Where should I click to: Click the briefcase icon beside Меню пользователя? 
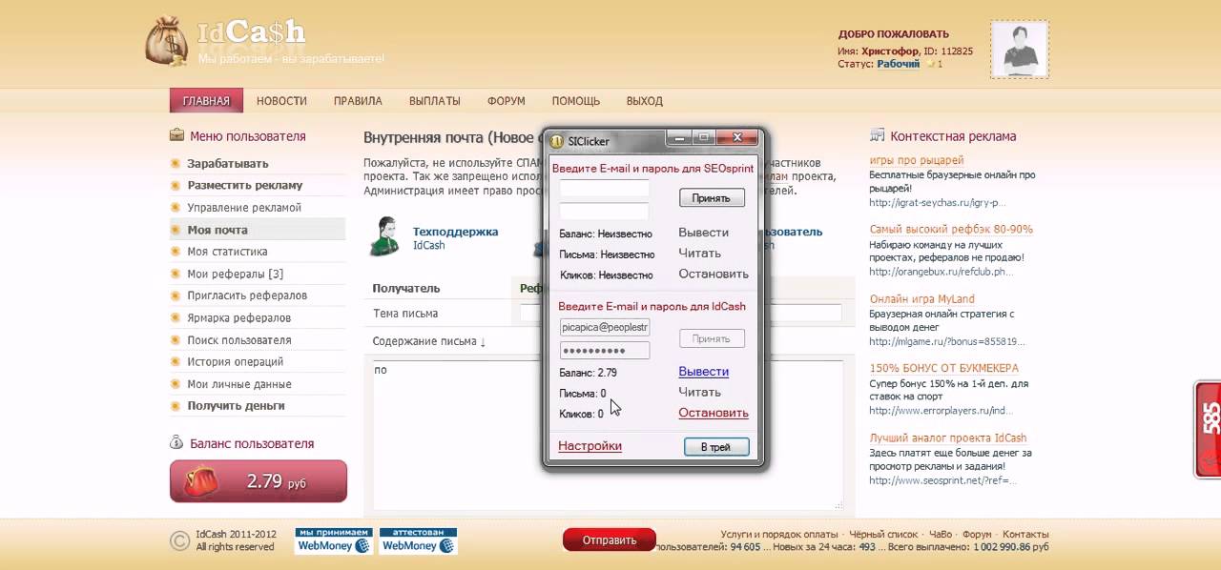(176, 135)
